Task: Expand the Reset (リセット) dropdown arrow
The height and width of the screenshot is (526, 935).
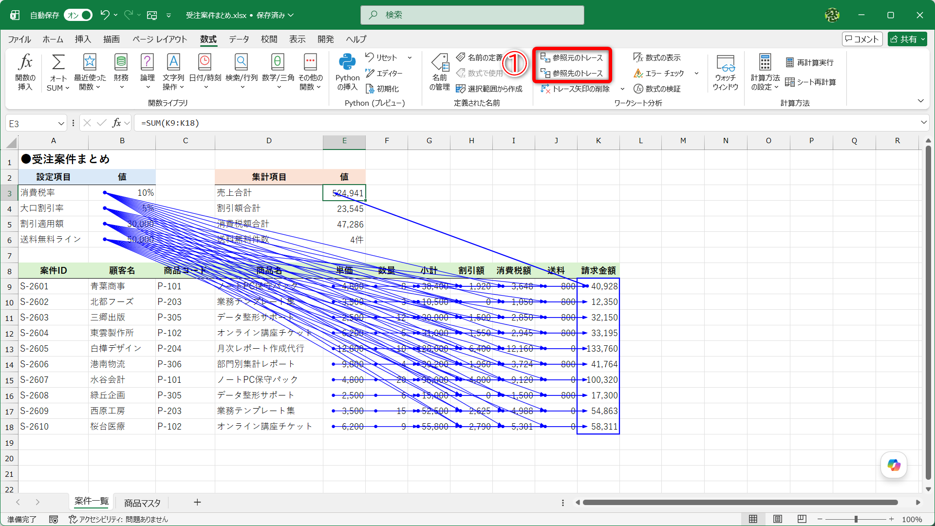Action: tap(410, 57)
